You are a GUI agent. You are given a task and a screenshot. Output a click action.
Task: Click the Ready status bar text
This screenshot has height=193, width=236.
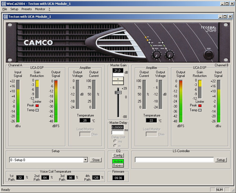[6, 190]
